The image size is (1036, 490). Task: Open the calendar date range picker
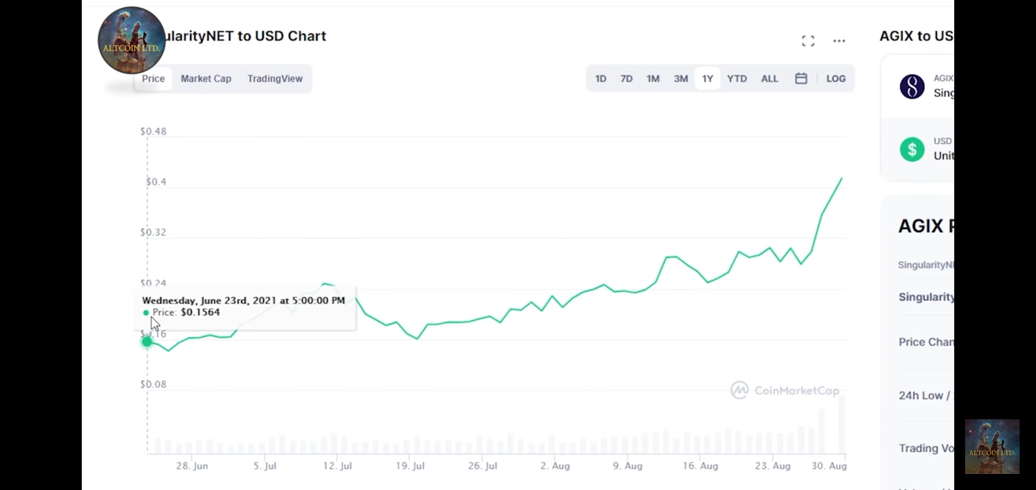[x=801, y=78]
